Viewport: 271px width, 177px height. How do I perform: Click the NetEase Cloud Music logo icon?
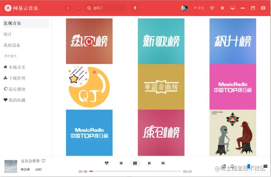[8, 8]
